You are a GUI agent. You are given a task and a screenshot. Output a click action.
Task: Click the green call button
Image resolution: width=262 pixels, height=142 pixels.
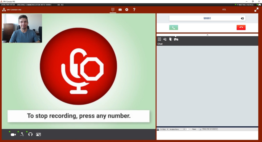174,27
